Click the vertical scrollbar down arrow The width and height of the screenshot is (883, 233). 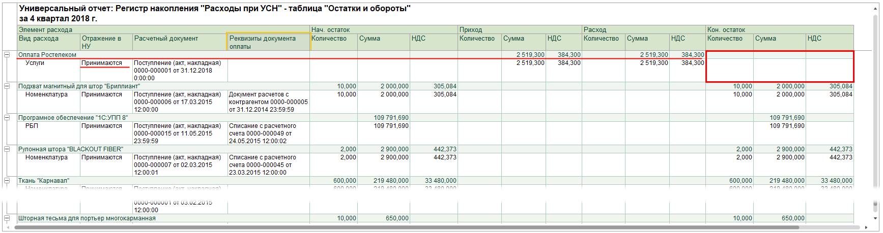(x=876, y=218)
